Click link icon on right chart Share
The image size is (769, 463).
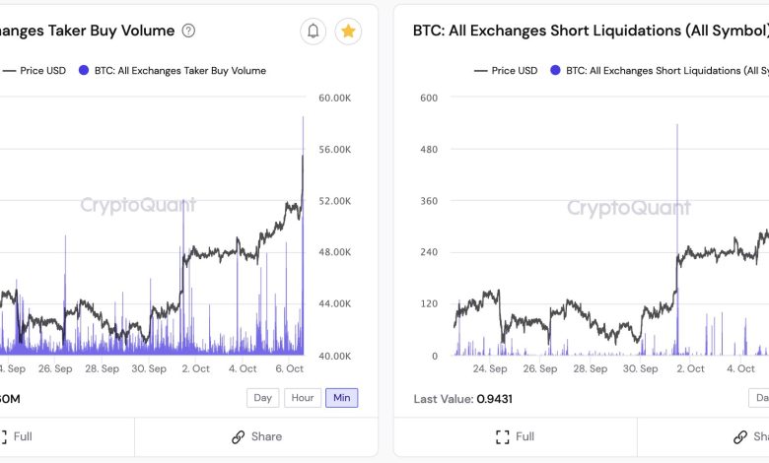741,436
